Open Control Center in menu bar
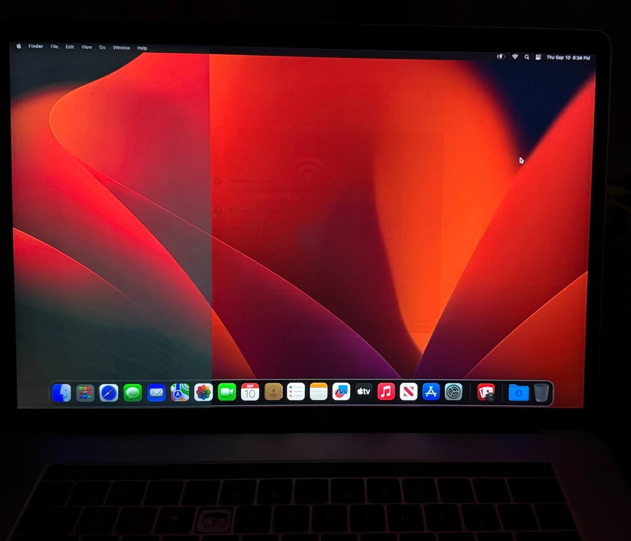Screen dimensions: 631x541 538,57
